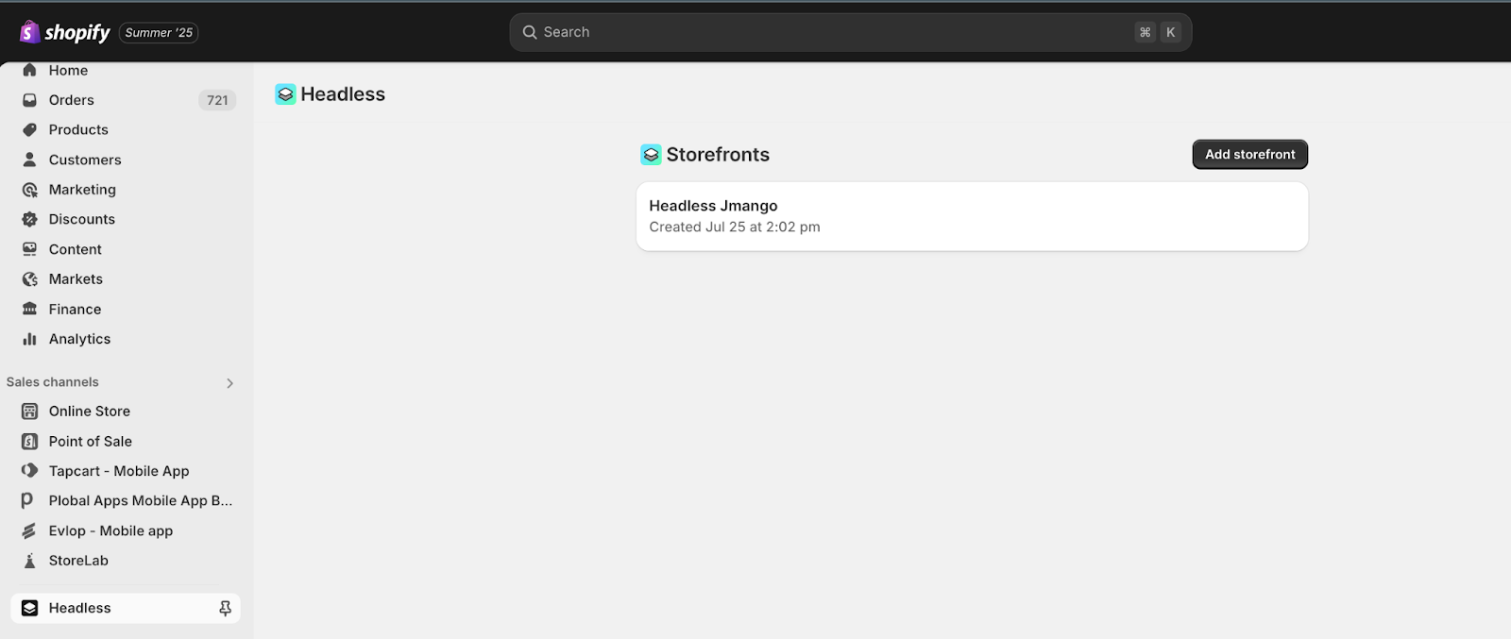Click the Point of Sale icon
Image resolution: width=1511 pixels, height=639 pixels.
(30, 442)
